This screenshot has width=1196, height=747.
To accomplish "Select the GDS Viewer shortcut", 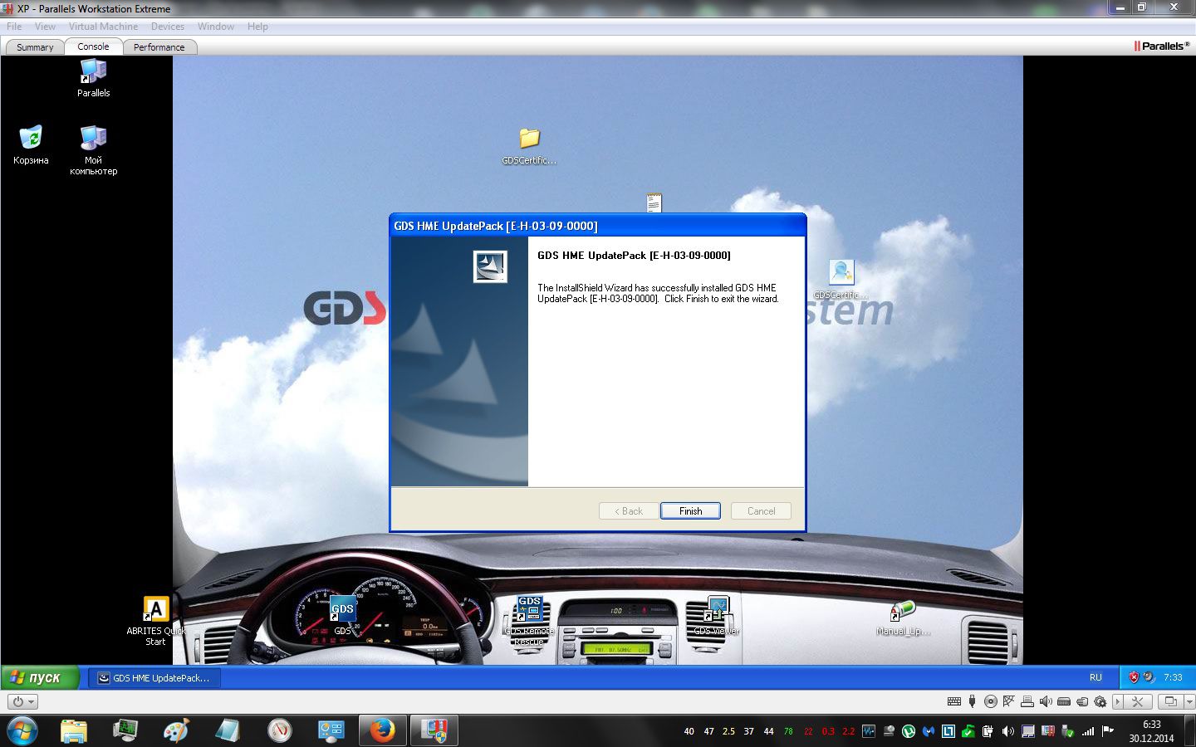I will coord(717,616).
